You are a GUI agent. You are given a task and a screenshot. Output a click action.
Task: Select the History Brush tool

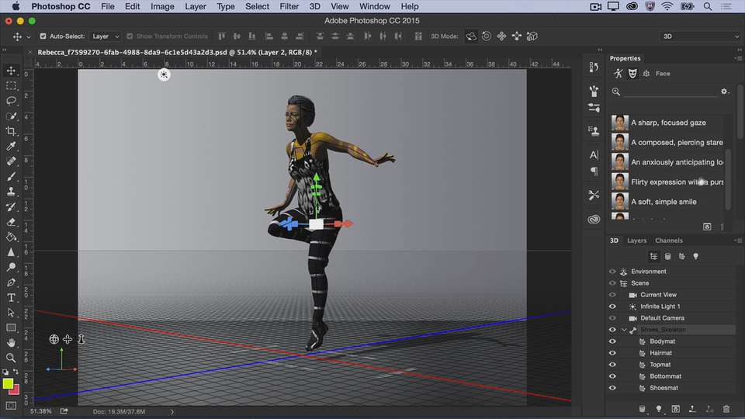point(11,206)
